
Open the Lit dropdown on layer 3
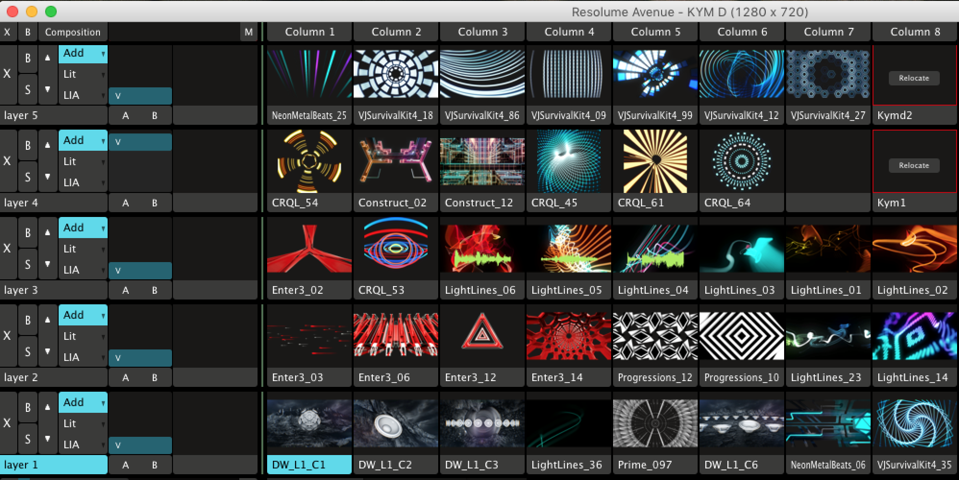pos(83,249)
